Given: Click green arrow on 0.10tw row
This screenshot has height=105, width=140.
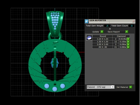Looking at the screenshot, I should 128,42.
